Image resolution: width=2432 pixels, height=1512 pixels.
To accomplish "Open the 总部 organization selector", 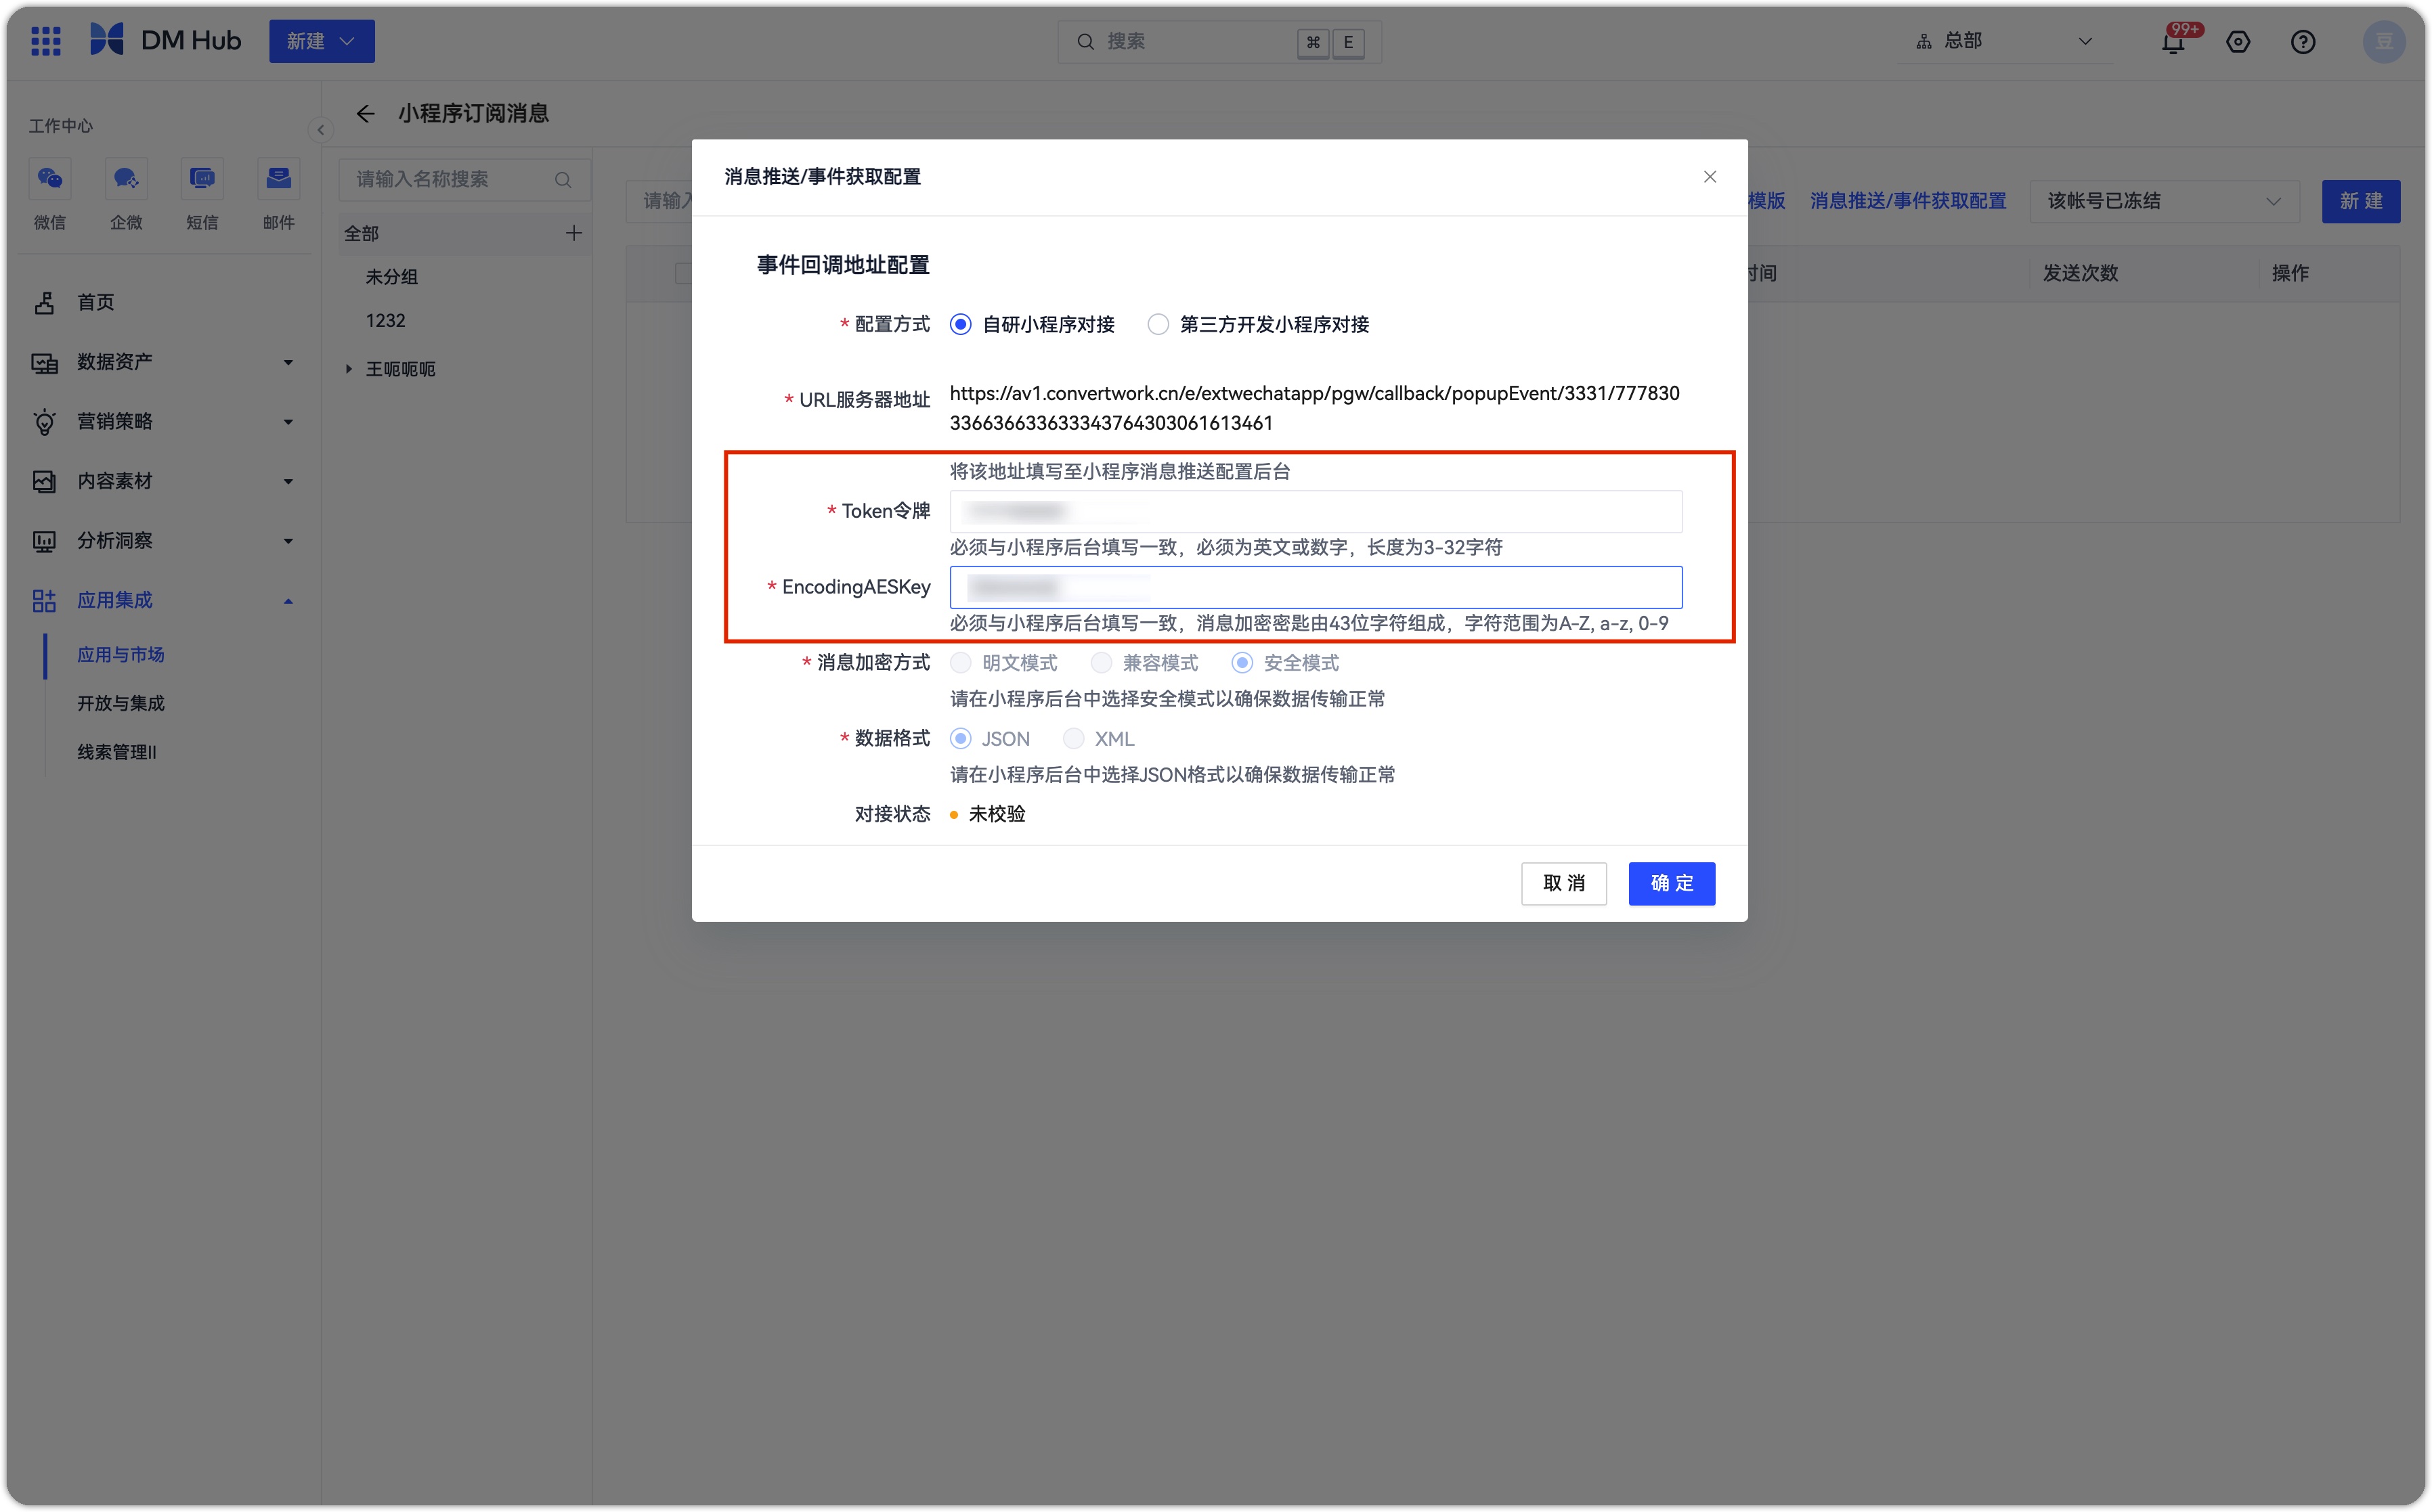I will pyautogui.click(x=2004, y=41).
